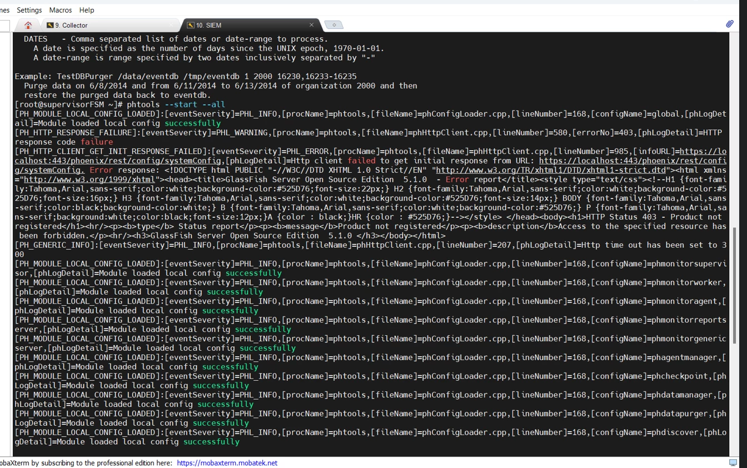Click the 'phagentmanager' config name
Image resolution: width=747 pixels, height=468 pixels.
point(685,357)
